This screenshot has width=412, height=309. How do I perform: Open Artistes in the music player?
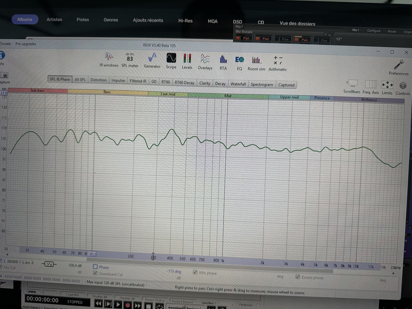pyautogui.click(x=54, y=19)
